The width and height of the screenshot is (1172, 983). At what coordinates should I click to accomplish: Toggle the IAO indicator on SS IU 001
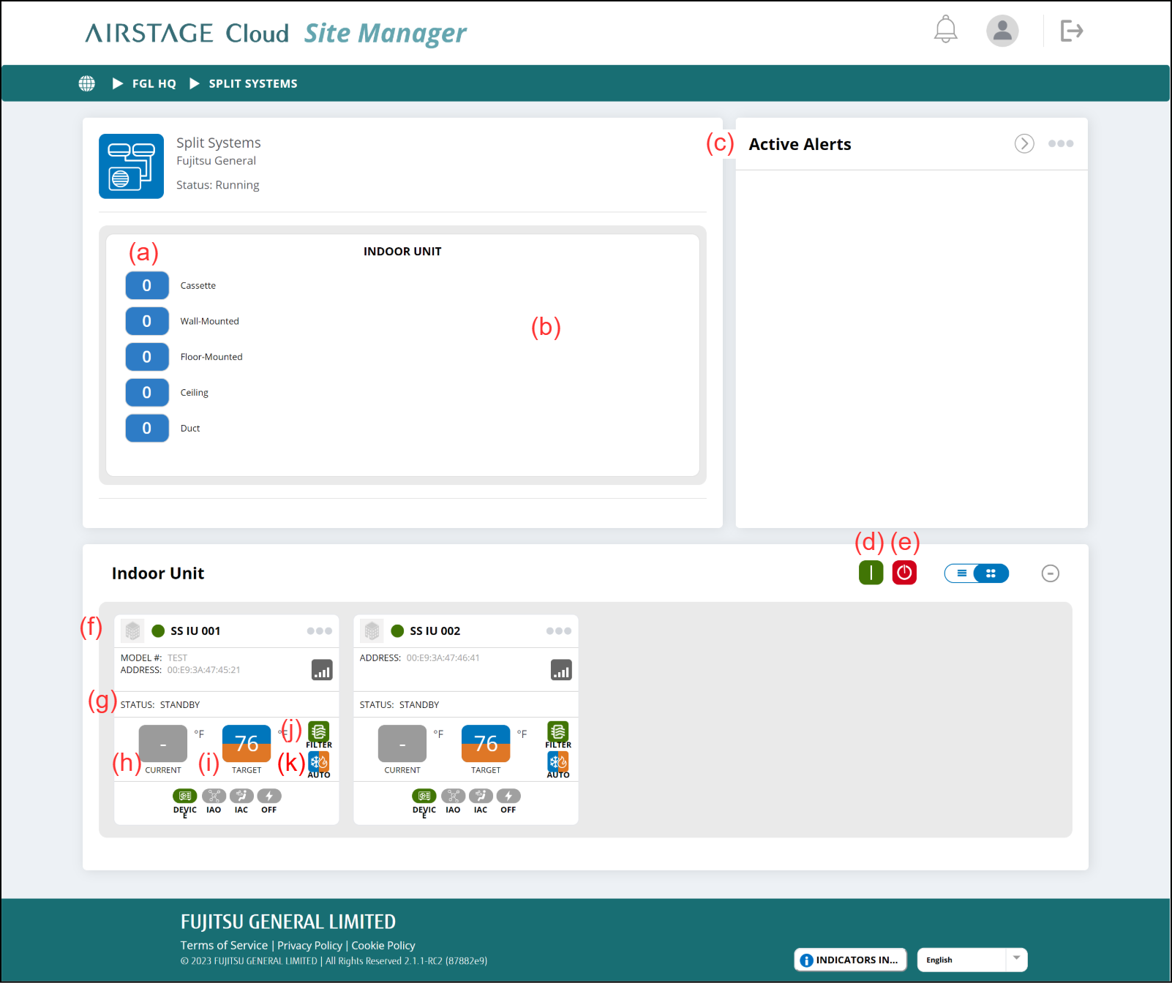tap(214, 796)
